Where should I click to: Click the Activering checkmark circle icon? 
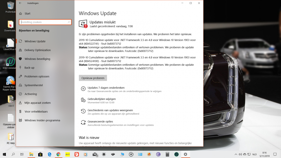pyautogui.click(x=21, y=94)
